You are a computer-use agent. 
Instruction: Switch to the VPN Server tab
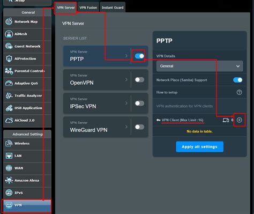[66, 8]
